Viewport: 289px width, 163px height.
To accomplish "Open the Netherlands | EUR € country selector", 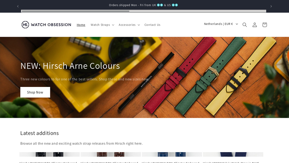I will tap(221, 24).
